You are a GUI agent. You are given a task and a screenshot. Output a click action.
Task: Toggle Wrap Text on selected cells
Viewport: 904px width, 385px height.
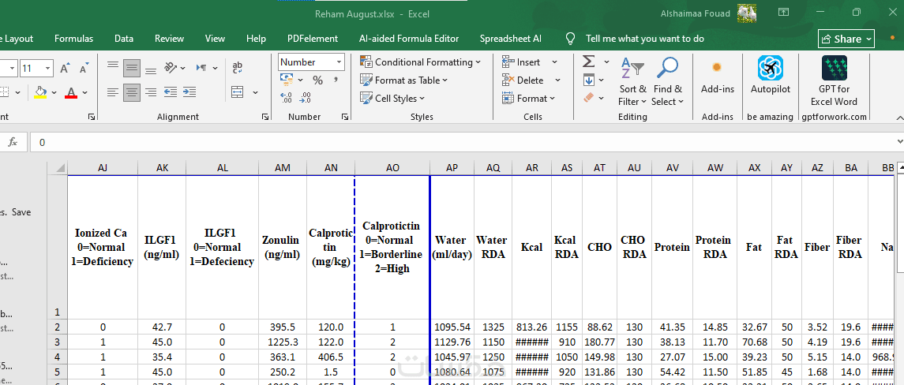[x=238, y=69]
